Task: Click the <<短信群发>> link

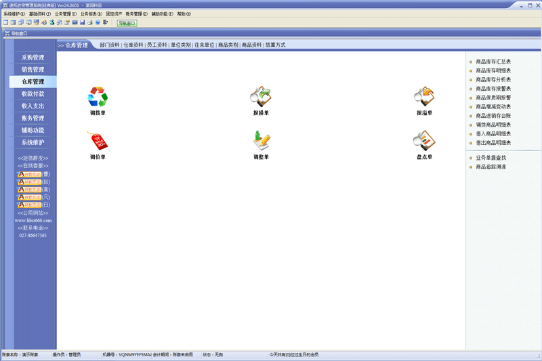Action: pos(33,158)
